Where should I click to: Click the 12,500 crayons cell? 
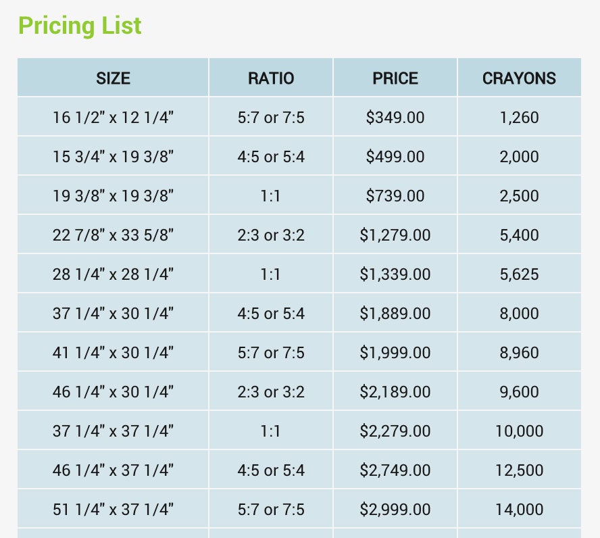pyautogui.click(x=519, y=470)
